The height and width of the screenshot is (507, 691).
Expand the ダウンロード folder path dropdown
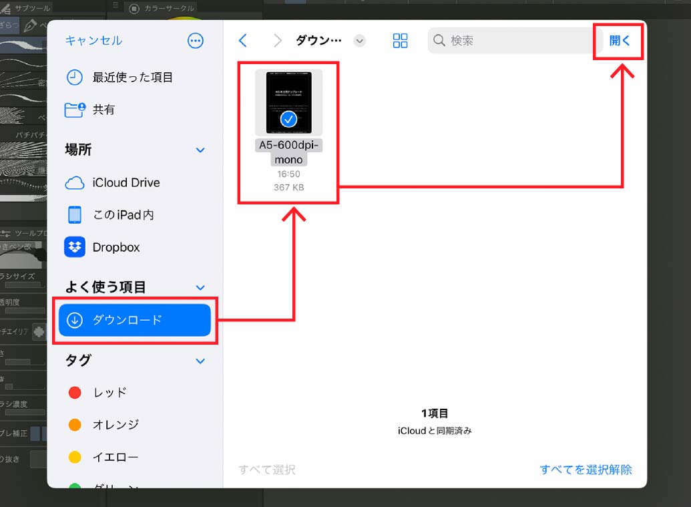[360, 41]
